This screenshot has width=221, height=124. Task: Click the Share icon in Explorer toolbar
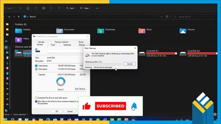click(x=51, y=8)
